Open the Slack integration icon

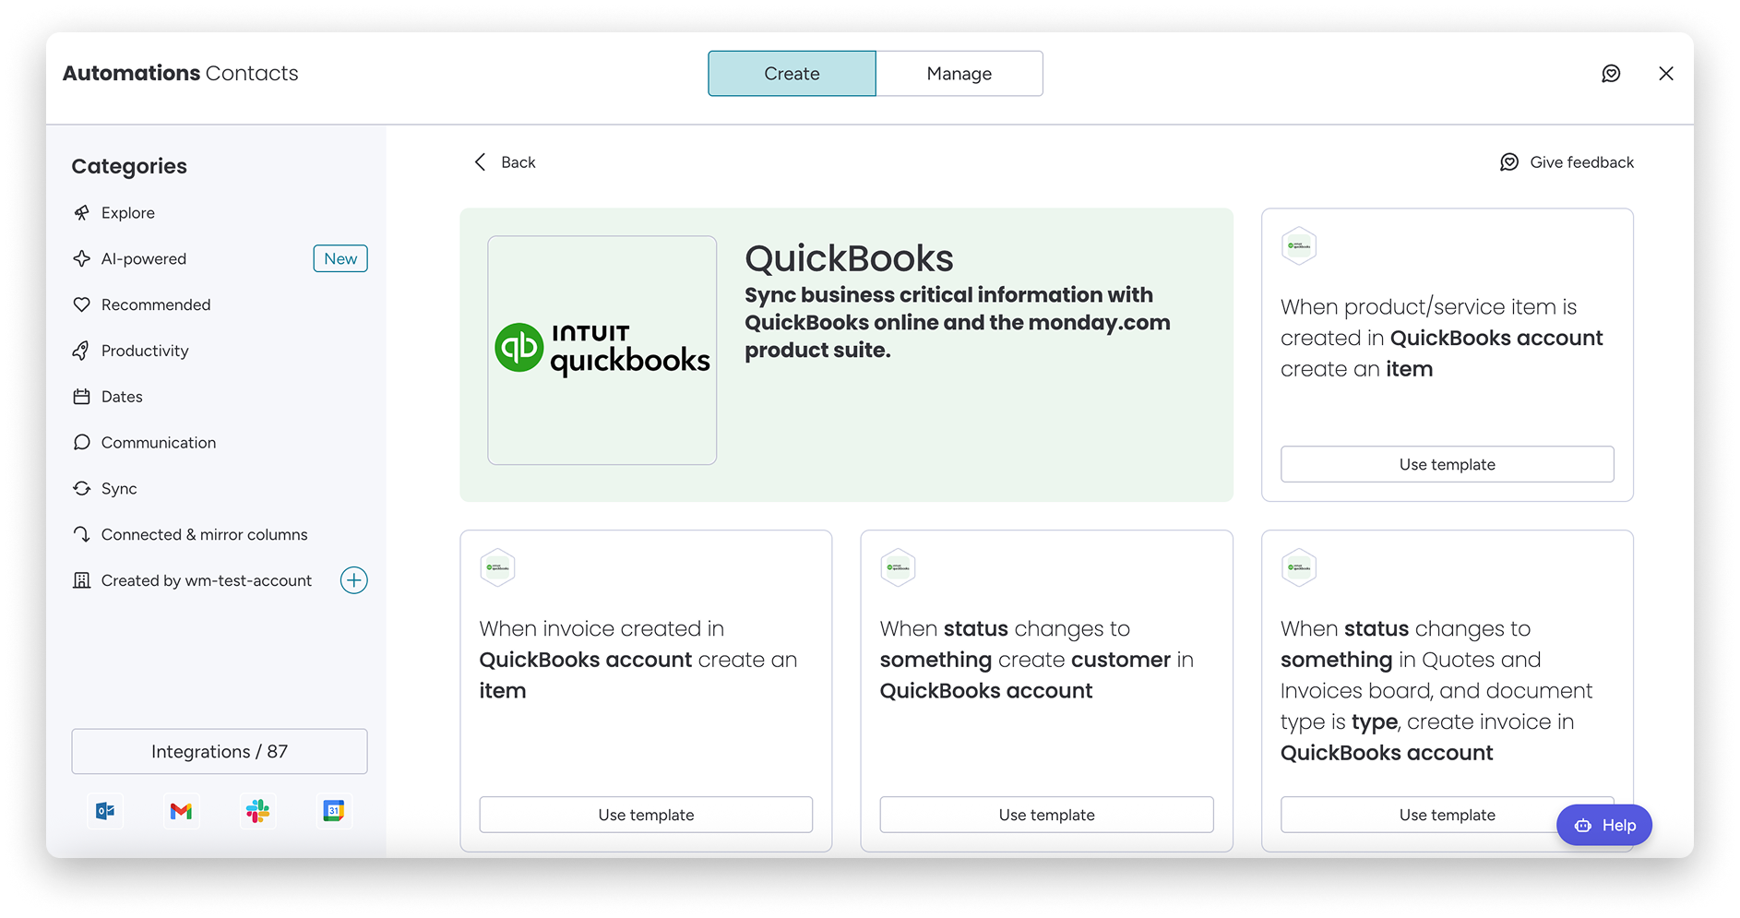pos(257,811)
